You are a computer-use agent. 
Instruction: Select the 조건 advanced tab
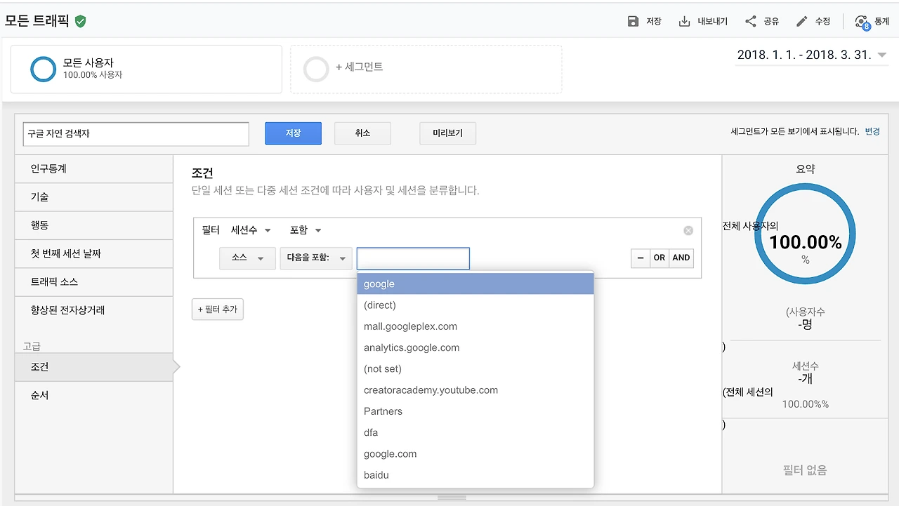tap(94, 367)
